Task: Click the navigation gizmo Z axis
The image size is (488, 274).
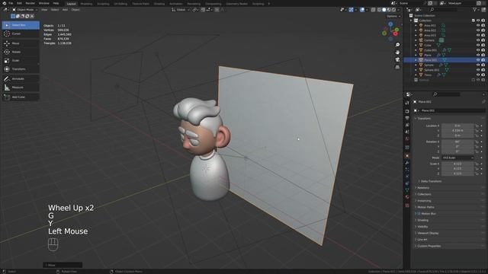Action: coord(390,24)
